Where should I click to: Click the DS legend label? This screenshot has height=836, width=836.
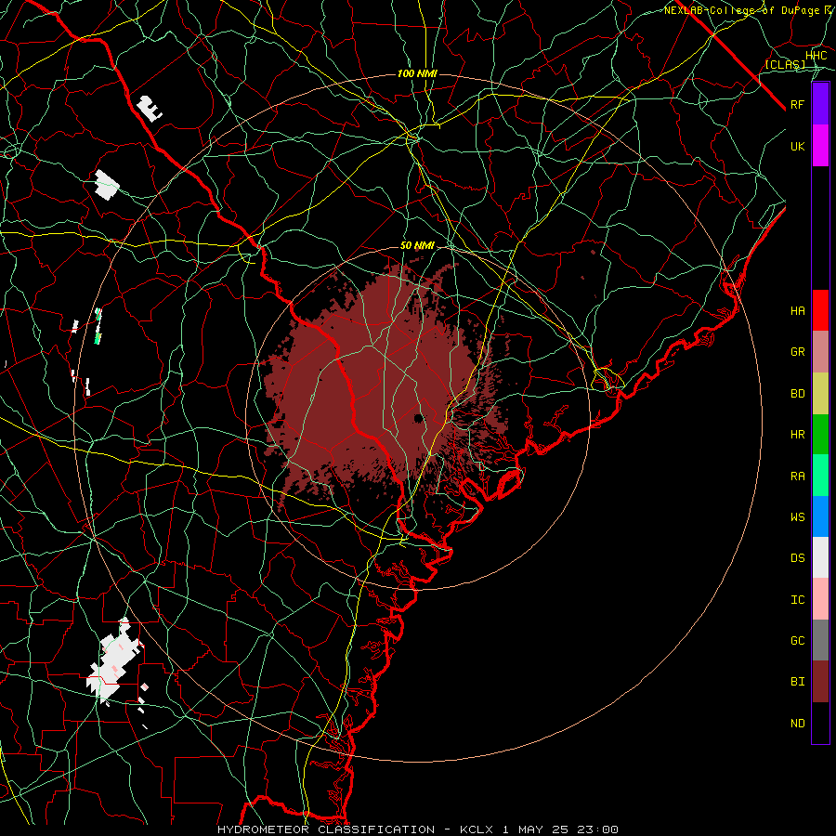(797, 558)
